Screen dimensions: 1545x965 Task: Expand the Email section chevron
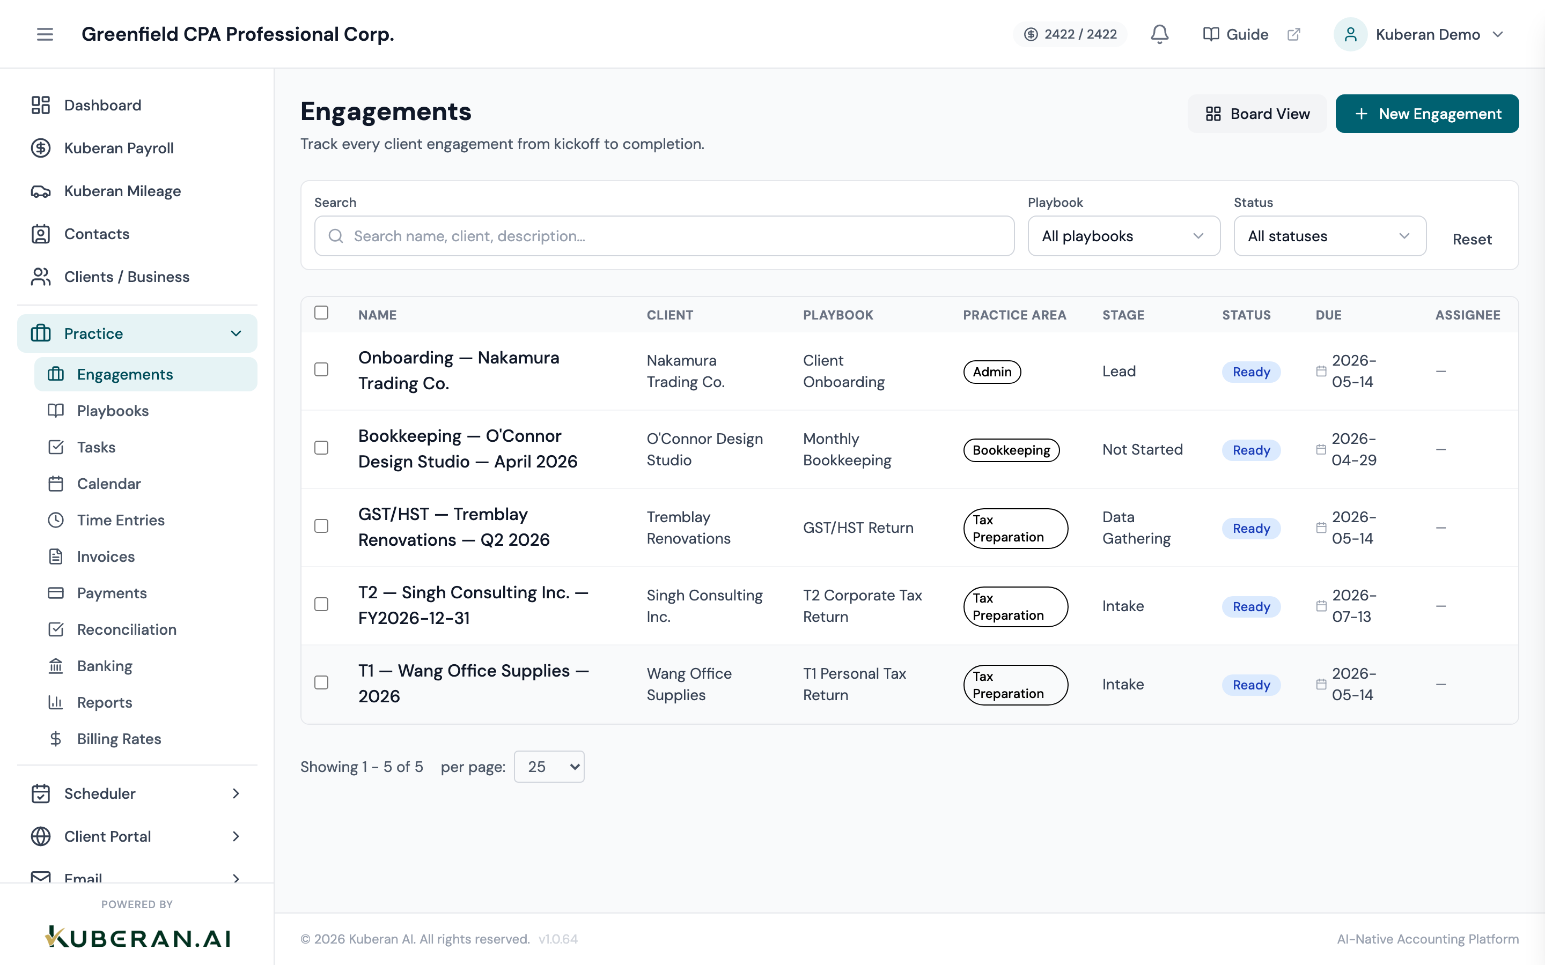pos(236,878)
